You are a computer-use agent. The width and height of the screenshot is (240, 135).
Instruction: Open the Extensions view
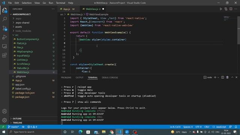[4, 55]
